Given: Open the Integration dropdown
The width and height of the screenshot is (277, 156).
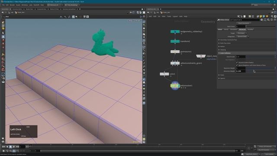Looking at the screenshot, I should [x=242, y=36].
